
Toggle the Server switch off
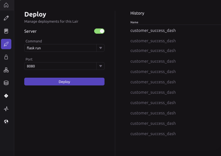point(99,31)
